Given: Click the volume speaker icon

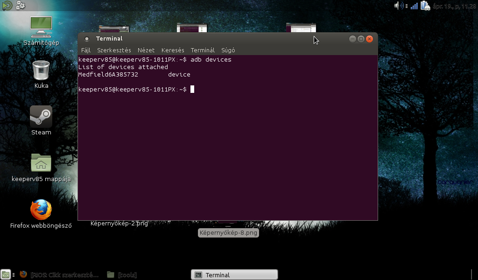Looking at the screenshot, I should tap(399, 6).
